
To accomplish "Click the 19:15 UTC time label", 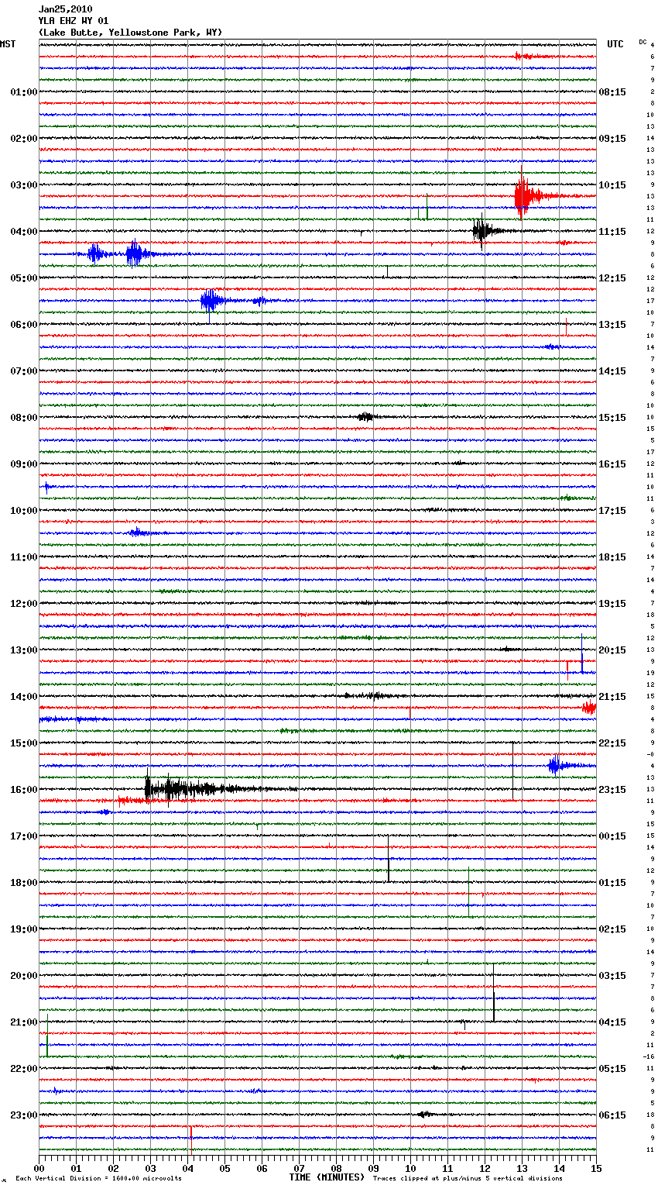I will point(612,604).
